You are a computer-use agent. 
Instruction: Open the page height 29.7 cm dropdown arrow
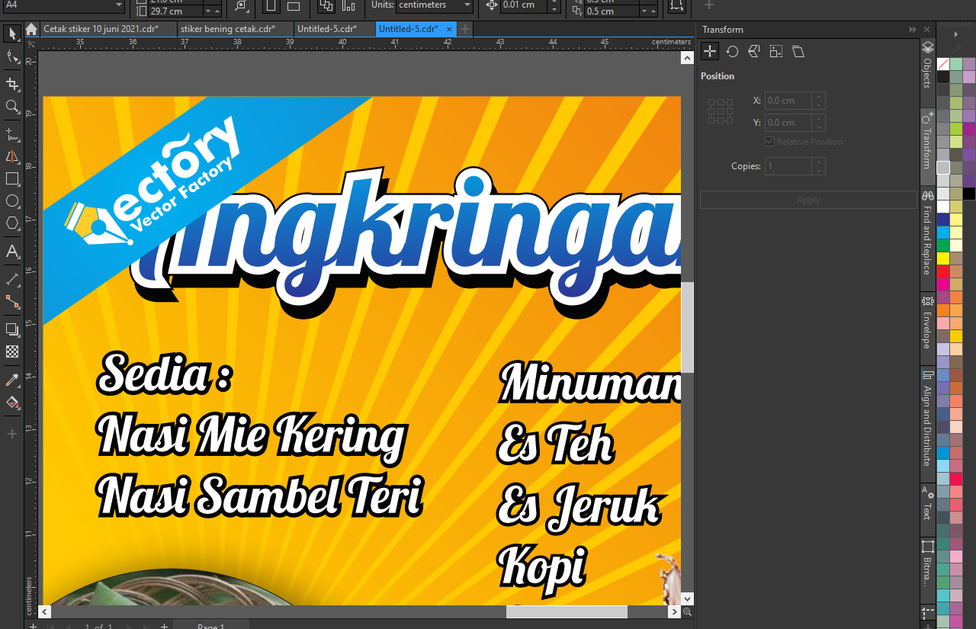coord(210,11)
